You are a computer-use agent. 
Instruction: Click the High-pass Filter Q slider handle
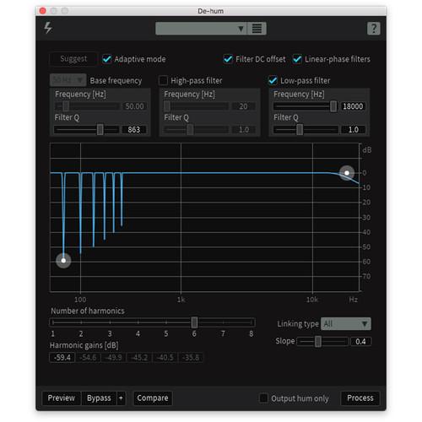click(x=190, y=130)
